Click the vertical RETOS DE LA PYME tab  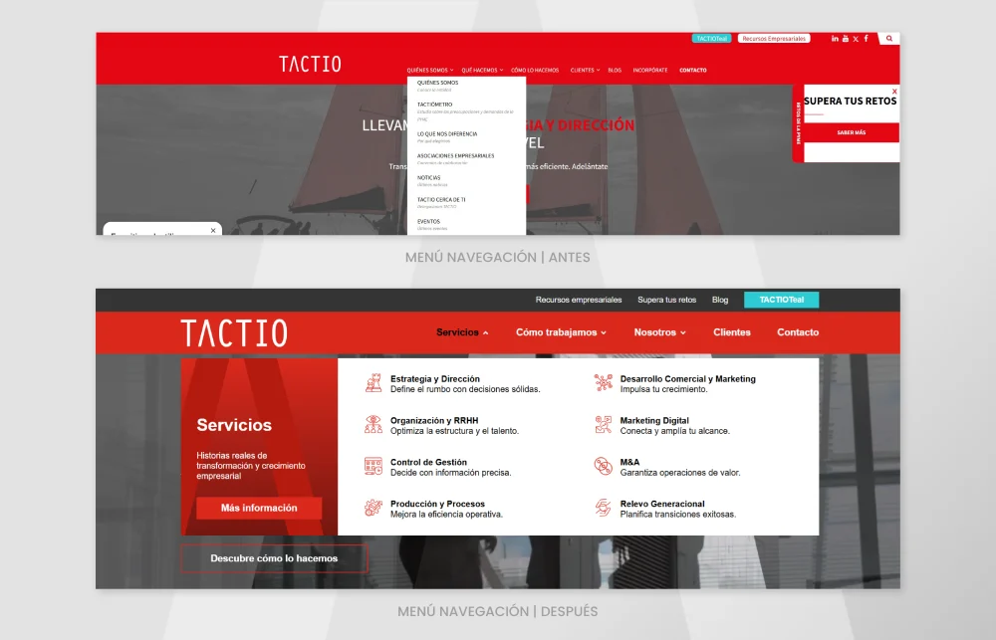(x=799, y=123)
